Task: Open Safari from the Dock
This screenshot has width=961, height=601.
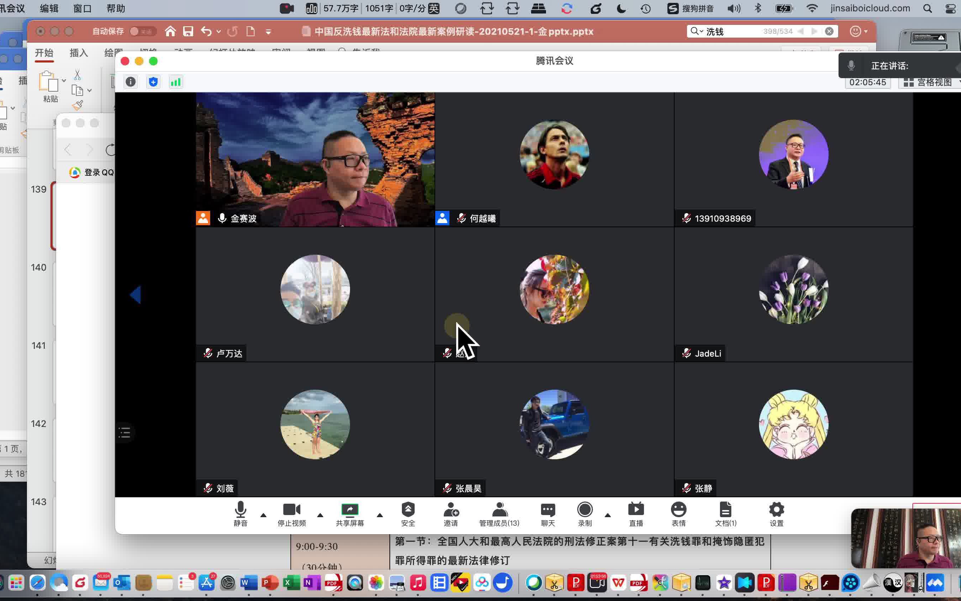Action: [x=37, y=583]
